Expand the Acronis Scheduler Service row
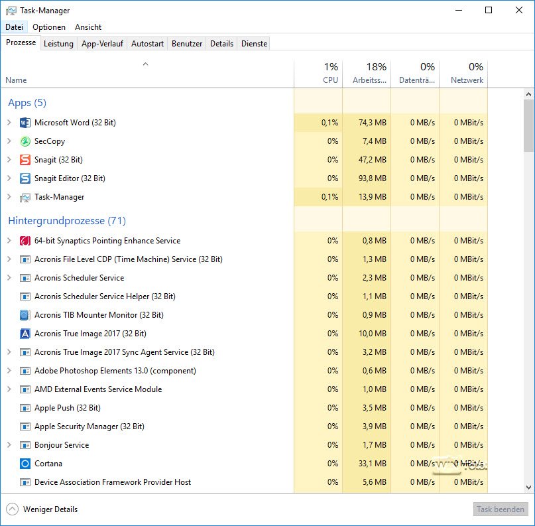Screen dimensions: 535x526 click(x=9, y=277)
